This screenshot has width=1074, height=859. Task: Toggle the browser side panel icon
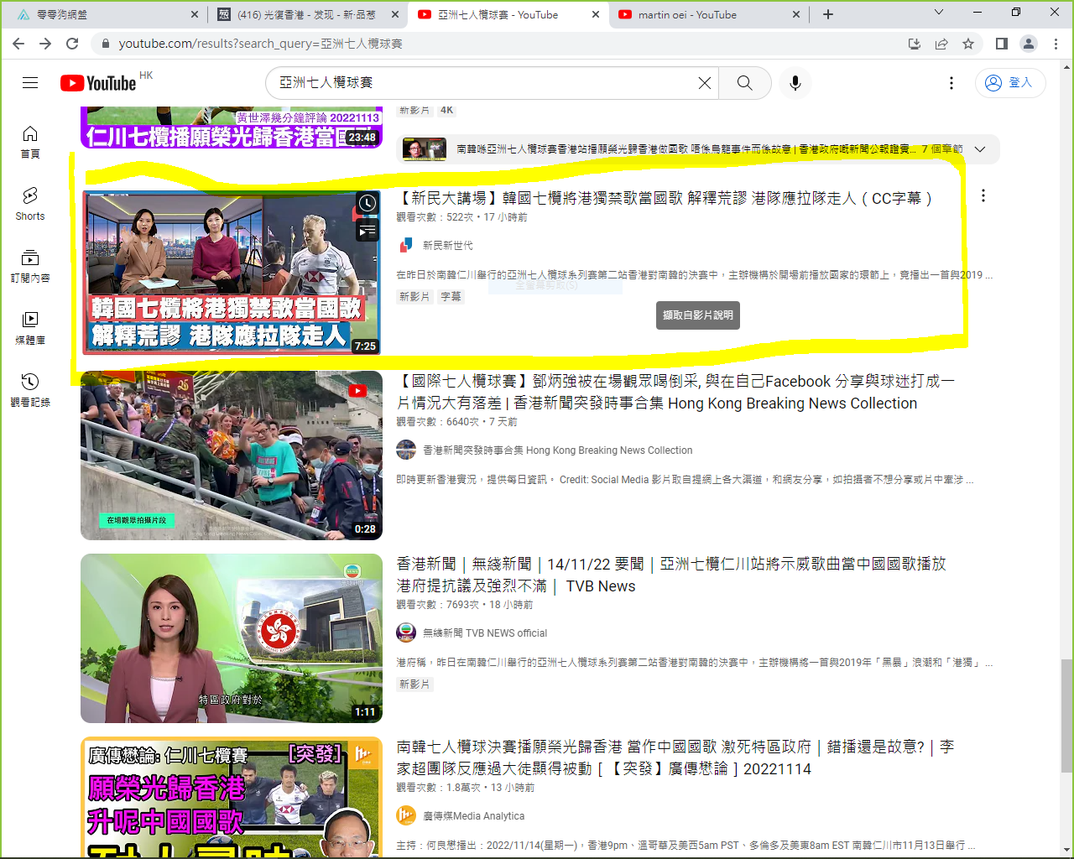[x=1002, y=44]
